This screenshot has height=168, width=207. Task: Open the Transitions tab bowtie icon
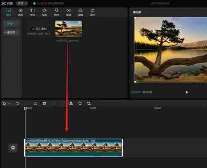[69, 12]
